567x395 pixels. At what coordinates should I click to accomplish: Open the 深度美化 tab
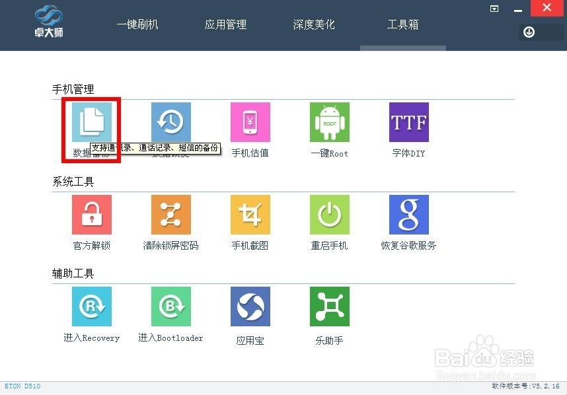pyautogui.click(x=313, y=24)
